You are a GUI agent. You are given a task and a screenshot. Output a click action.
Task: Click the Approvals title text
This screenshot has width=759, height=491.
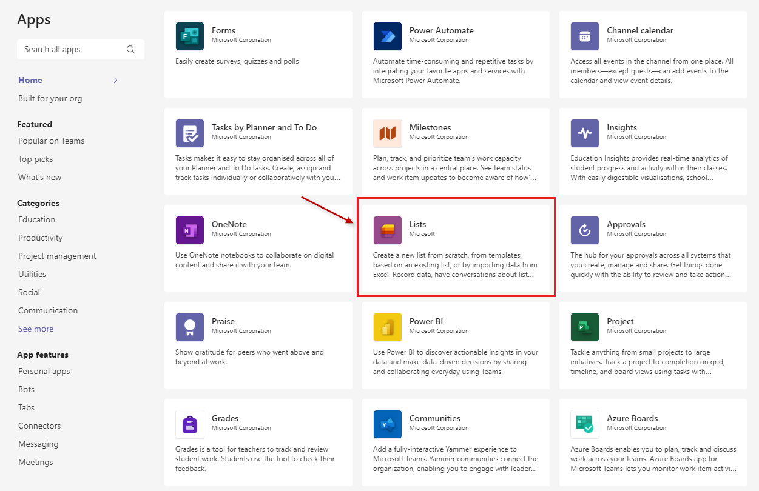click(626, 224)
